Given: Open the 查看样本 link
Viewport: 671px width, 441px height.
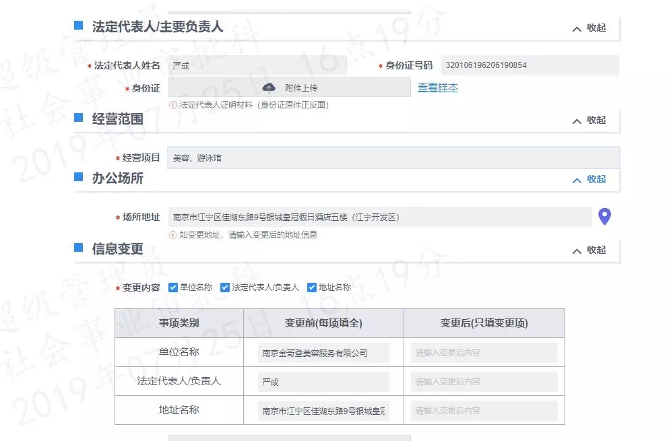Looking at the screenshot, I should (437, 88).
